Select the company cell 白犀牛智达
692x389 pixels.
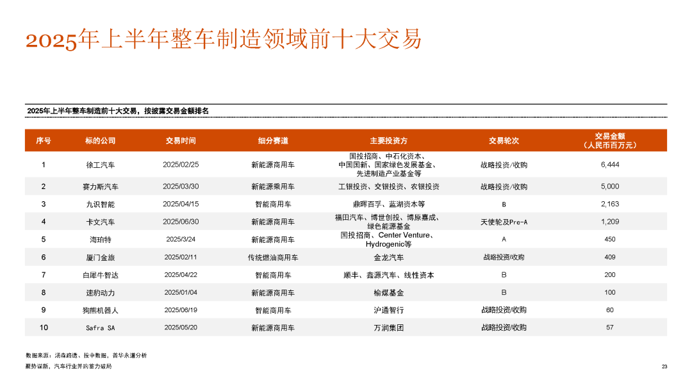[100, 275]
